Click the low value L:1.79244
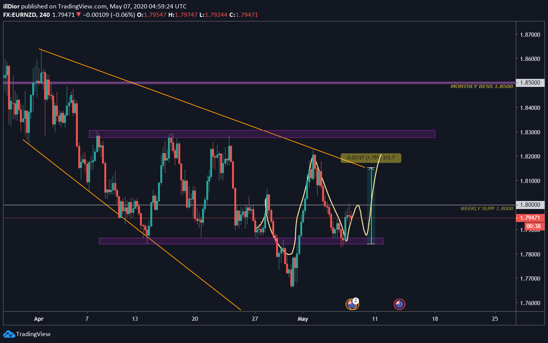Image resolution: width=548 pixels, height=343 pixels. (x=213, y=15)
